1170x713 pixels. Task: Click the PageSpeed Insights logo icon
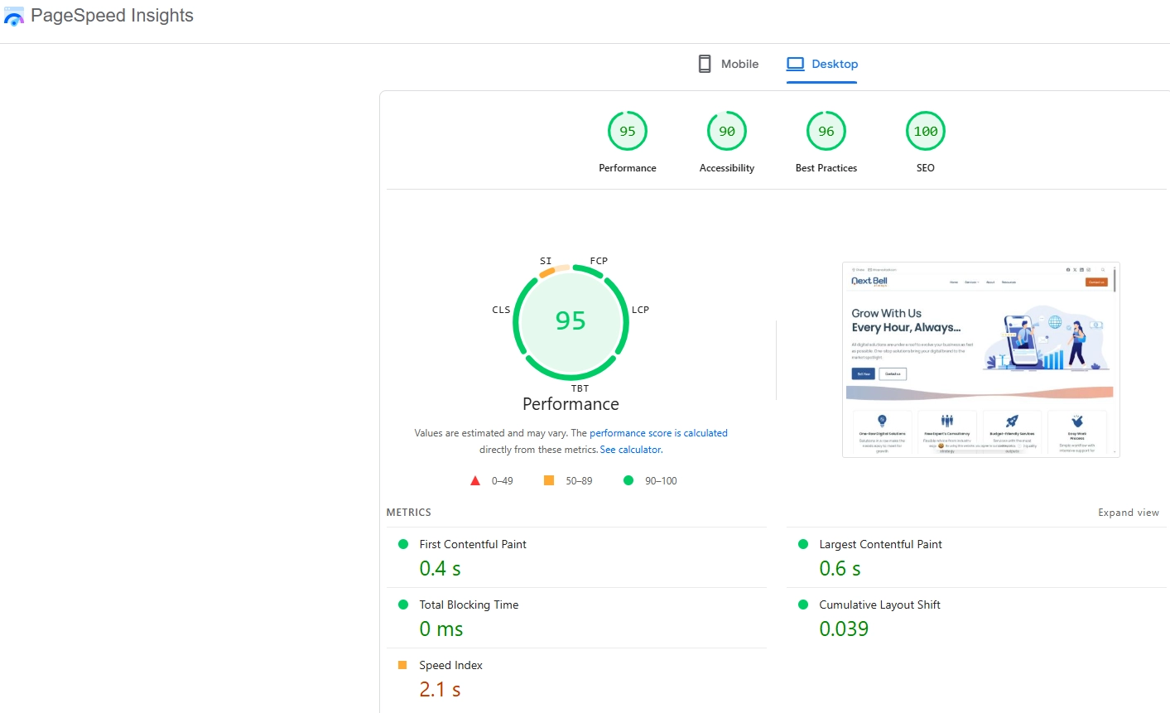14,17
